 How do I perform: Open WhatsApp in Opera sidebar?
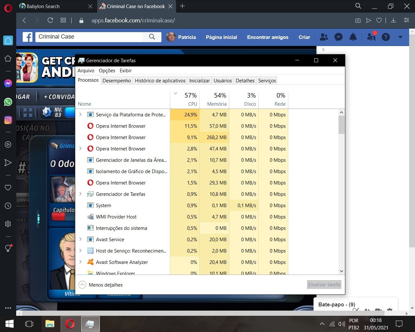pos(8,102)
